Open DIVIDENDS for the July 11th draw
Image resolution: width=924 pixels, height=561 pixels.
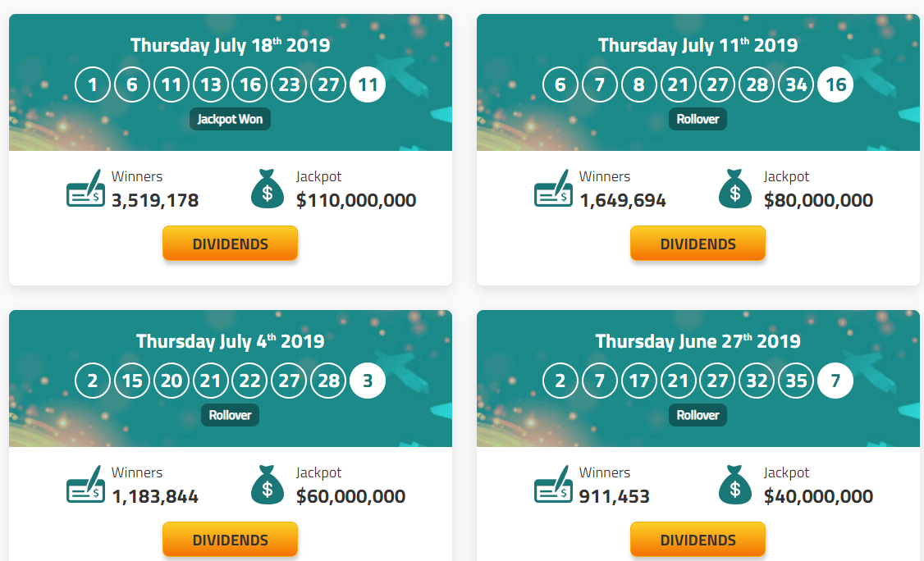coord(698,244)
